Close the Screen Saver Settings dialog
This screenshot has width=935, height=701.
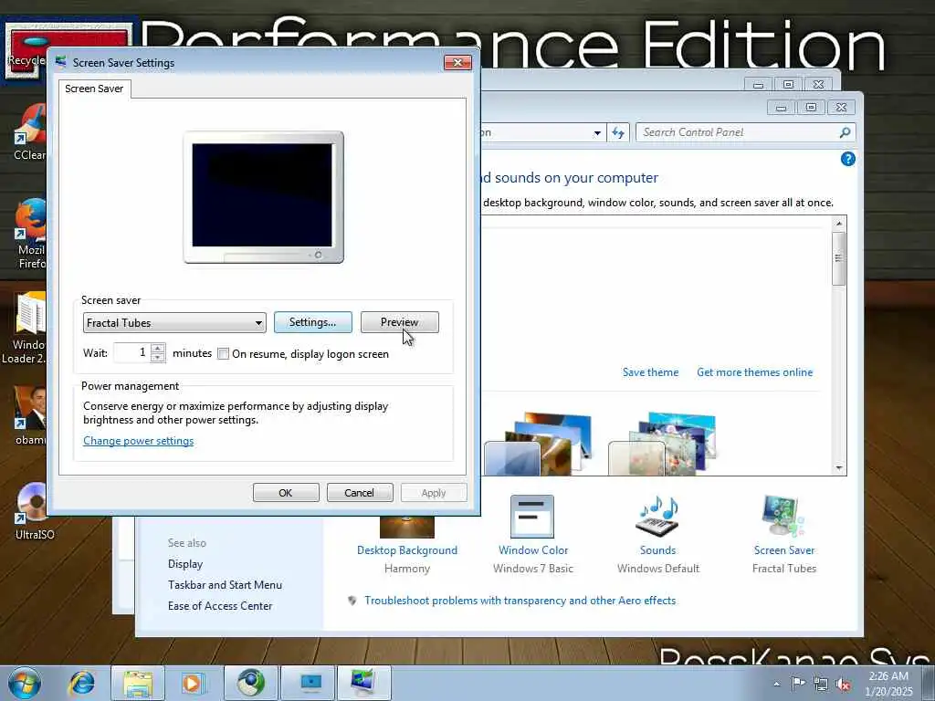[x=457, y=63]
